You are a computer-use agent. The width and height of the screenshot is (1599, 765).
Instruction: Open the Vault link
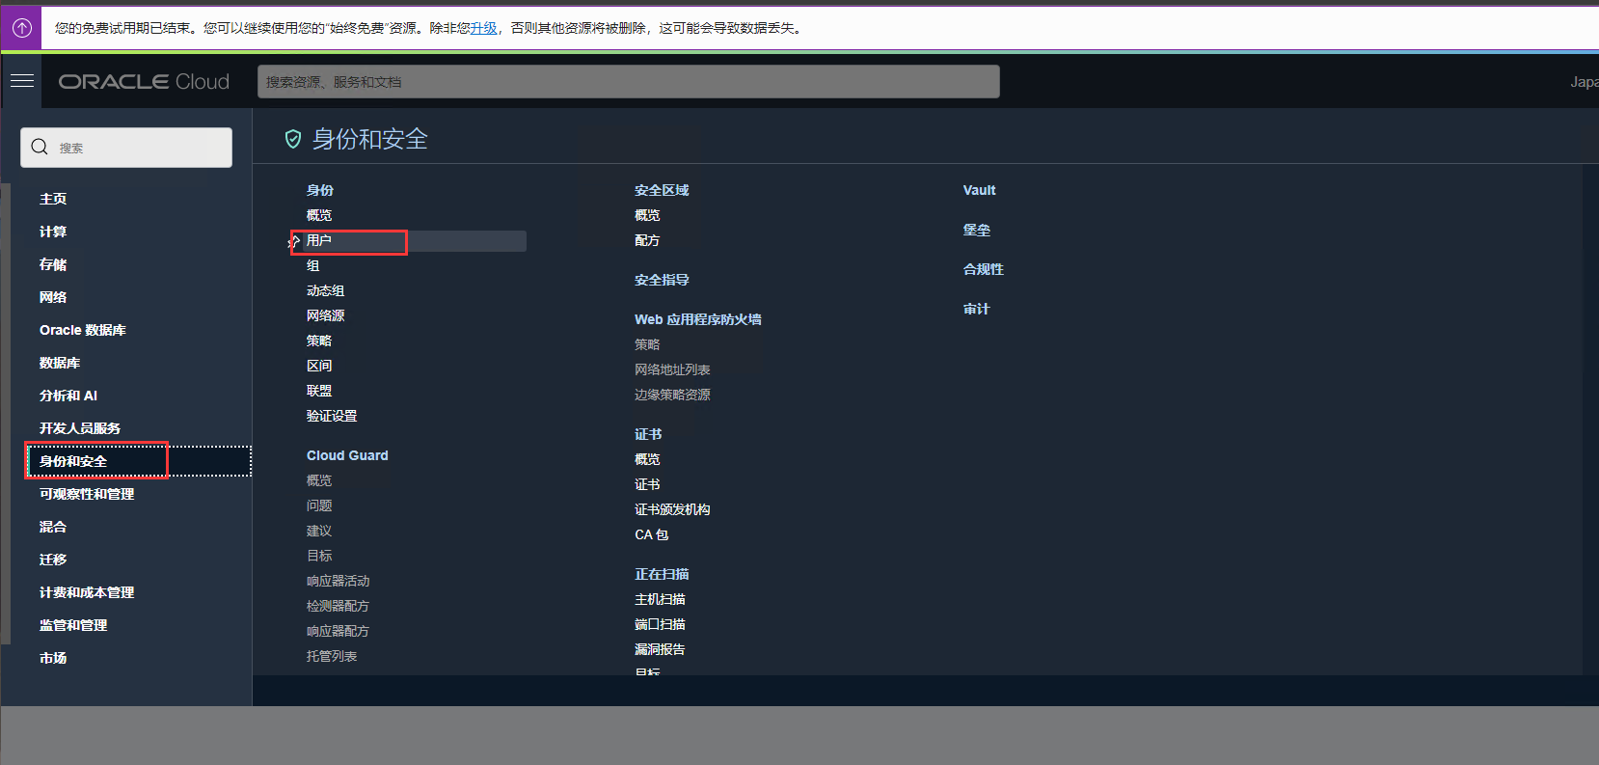(x=979, y=190)
